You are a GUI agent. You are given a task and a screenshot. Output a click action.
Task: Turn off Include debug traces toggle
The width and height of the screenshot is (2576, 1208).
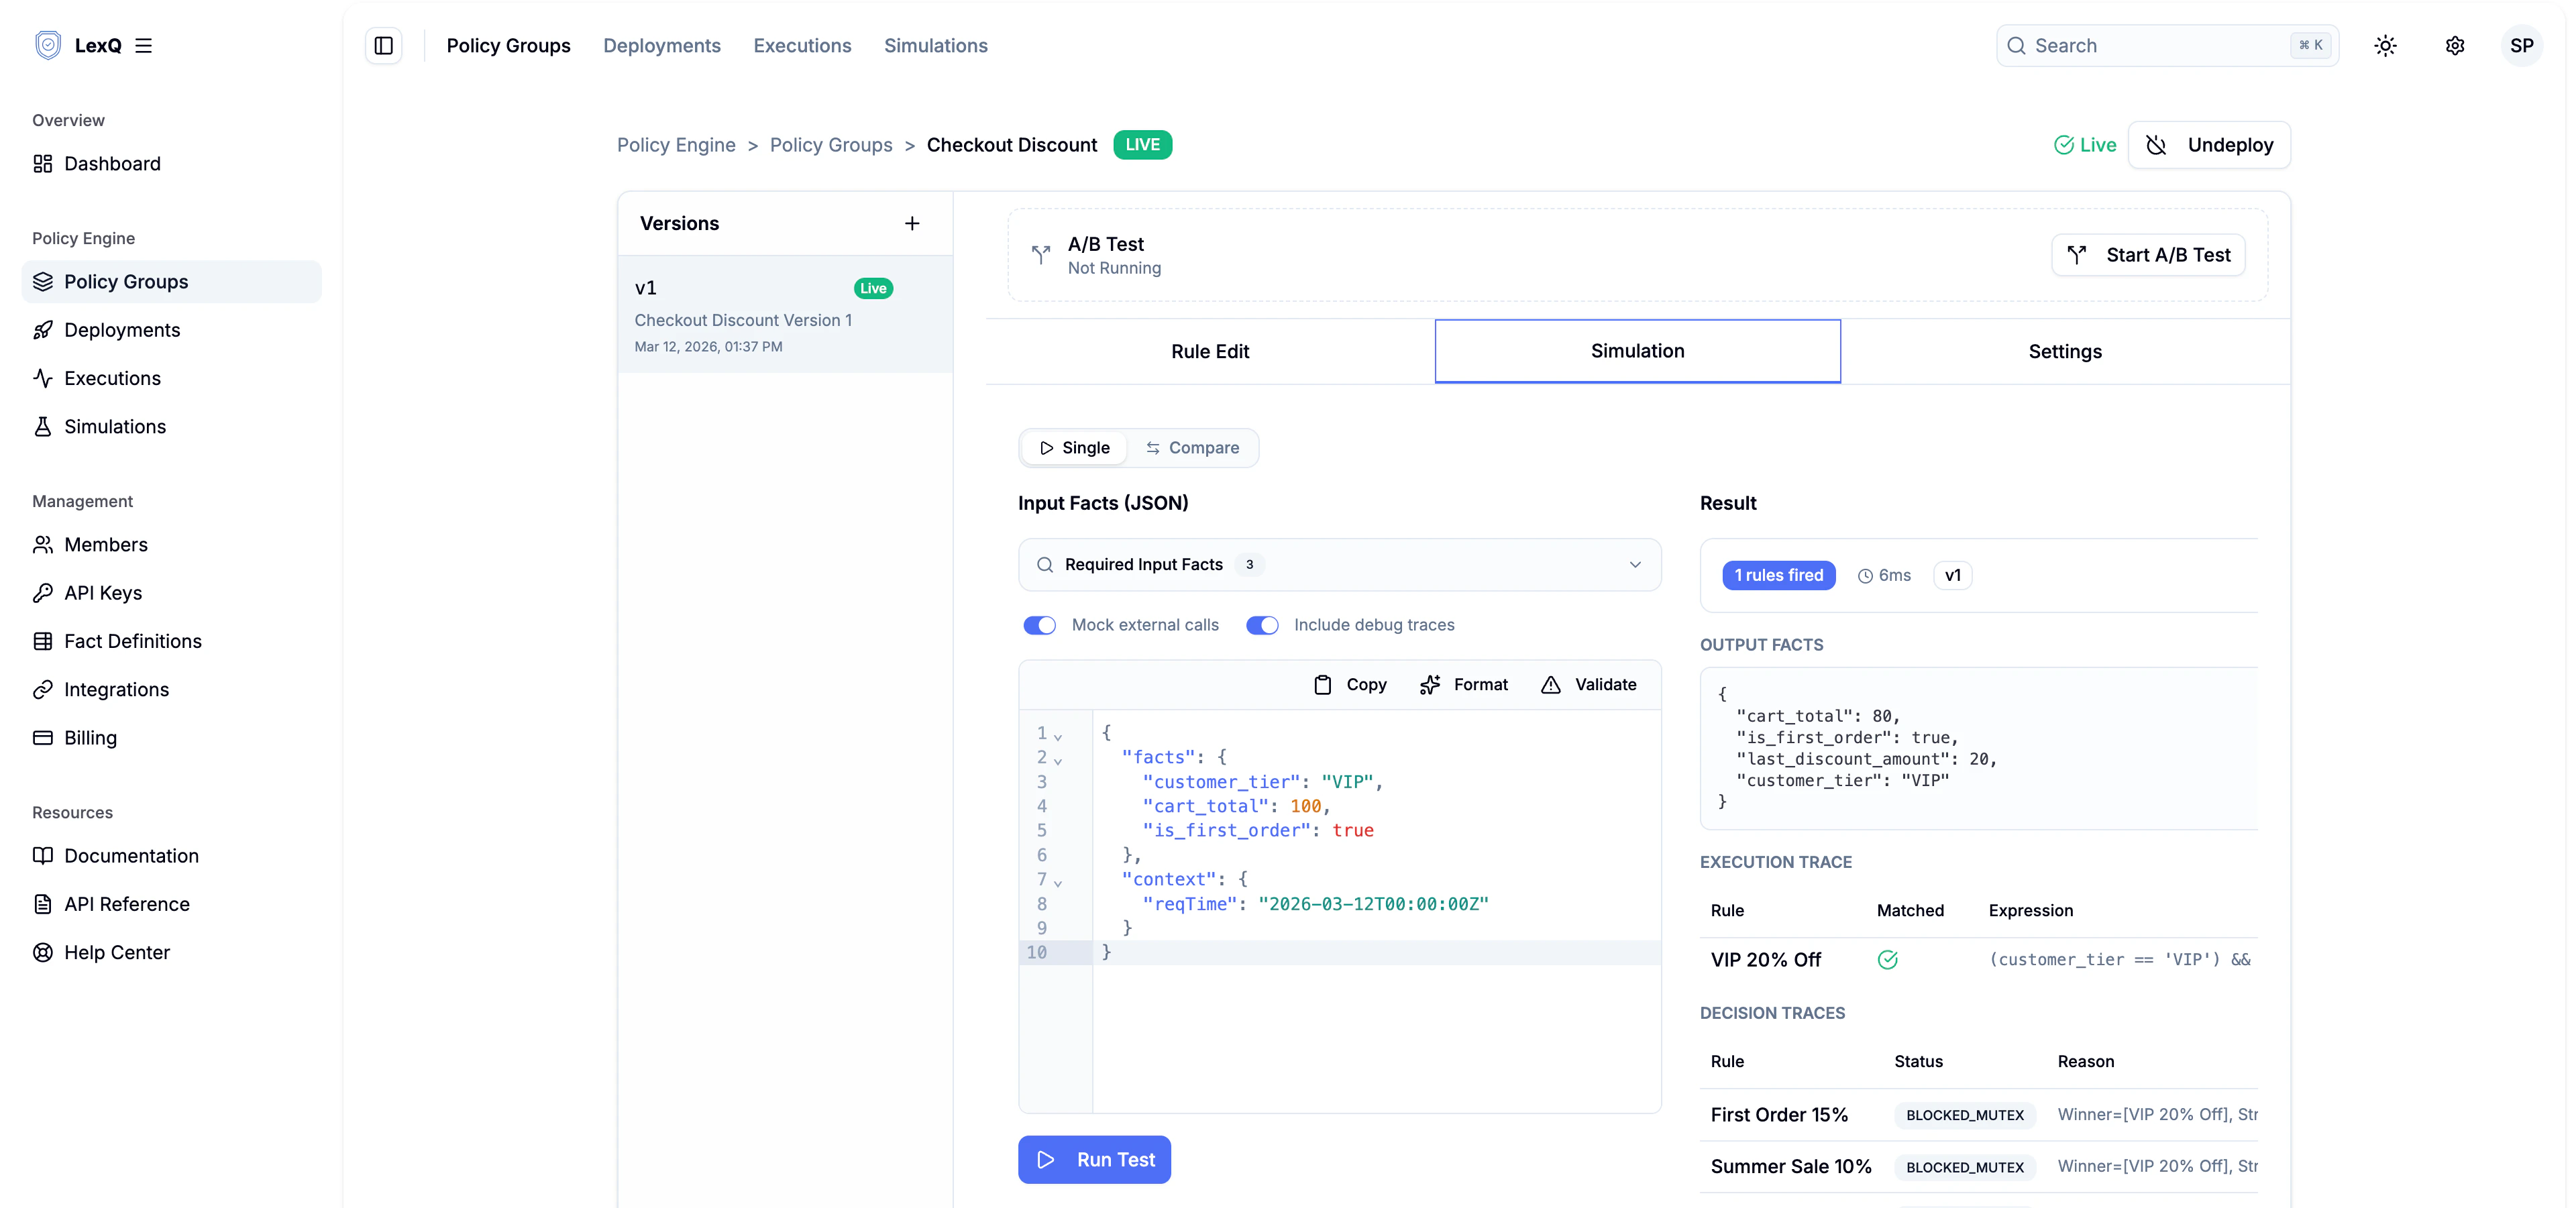point(1262,625)
